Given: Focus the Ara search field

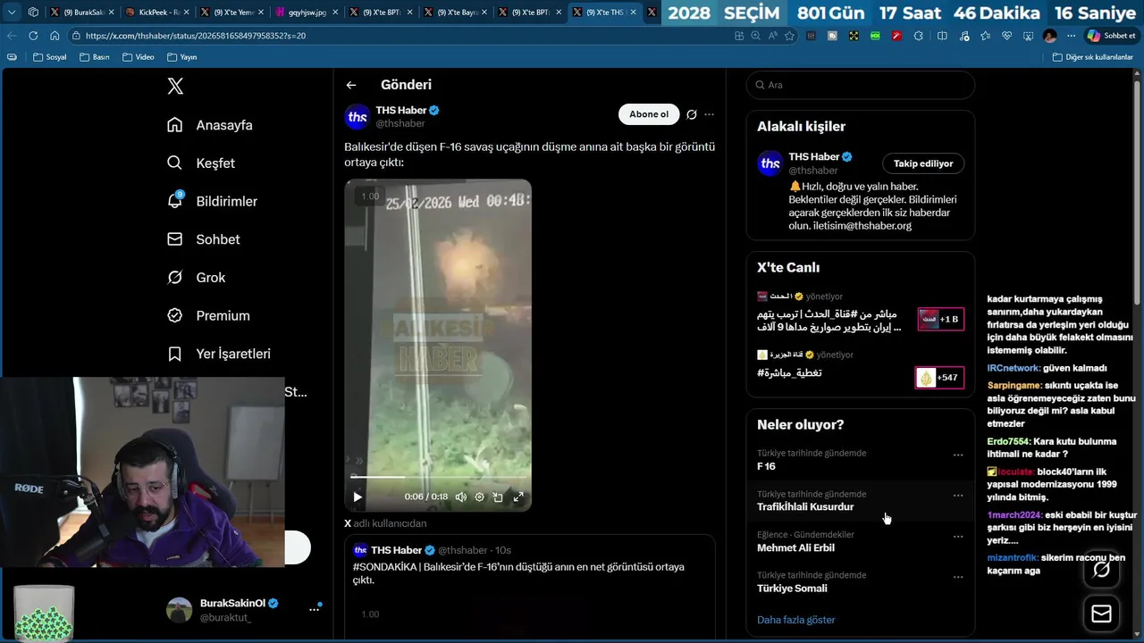Looking at the screenshot, I should click(x=860, y=85).
